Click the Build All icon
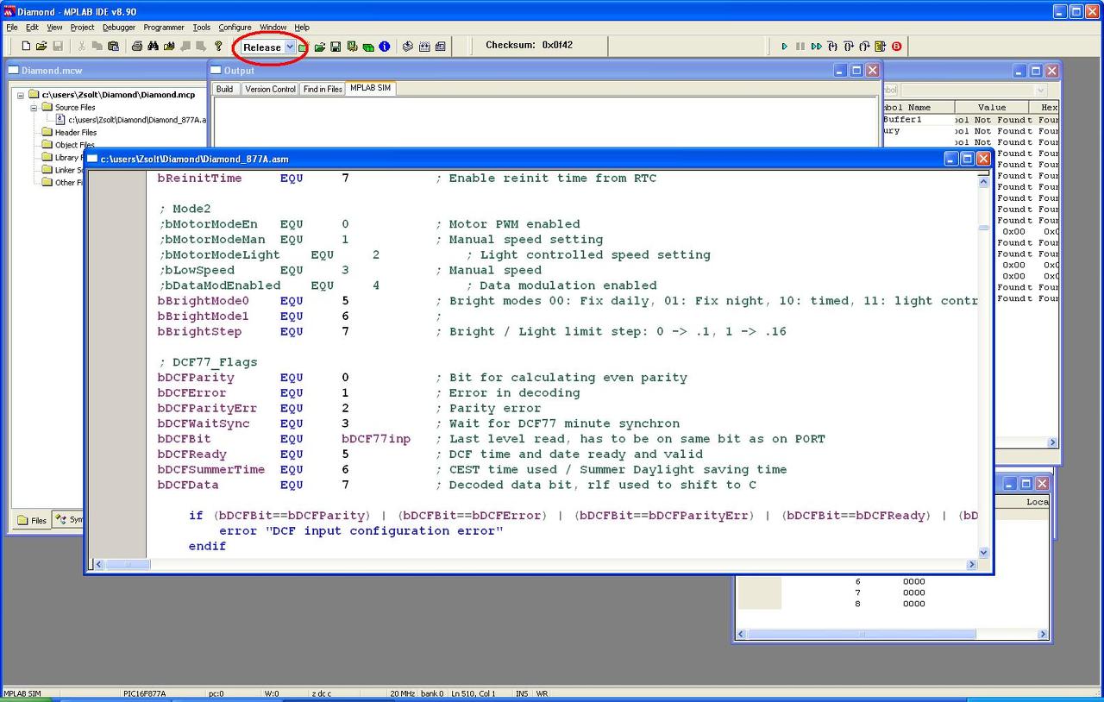Image resolution: width=1104 pixels, height=702 pixels. pyautogui.click(x=424, y=47)
